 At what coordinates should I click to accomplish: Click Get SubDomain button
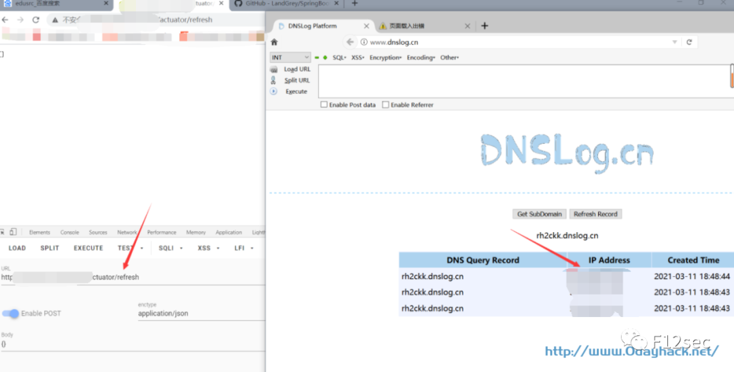539,214
